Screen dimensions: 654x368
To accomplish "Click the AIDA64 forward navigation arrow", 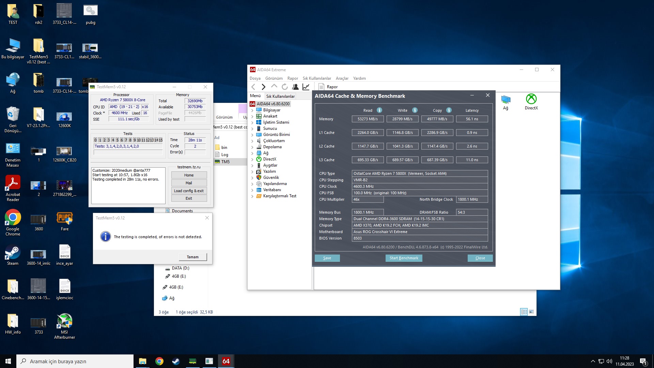I will click(x=263, y=87).
